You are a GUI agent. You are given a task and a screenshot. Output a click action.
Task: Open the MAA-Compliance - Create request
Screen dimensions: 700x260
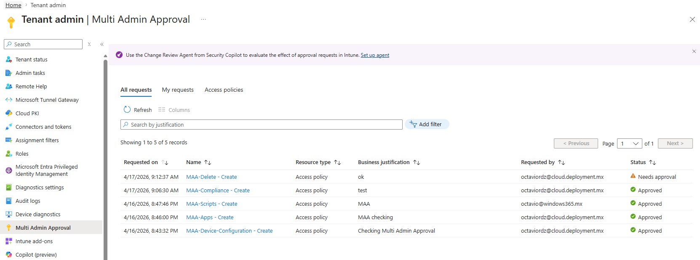point(218,190)
